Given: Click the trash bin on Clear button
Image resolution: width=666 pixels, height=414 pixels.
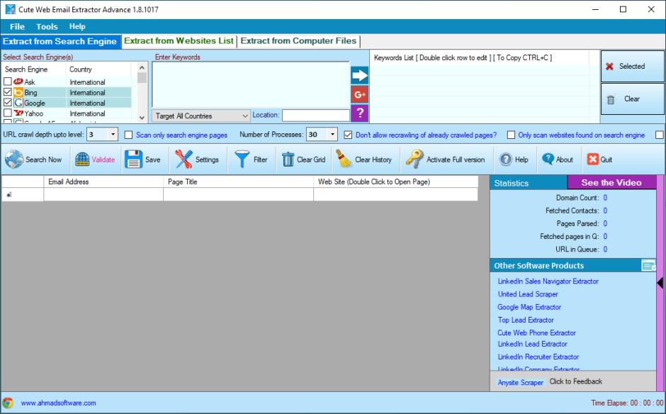Looking at the screenshot, I should point(611,99).
